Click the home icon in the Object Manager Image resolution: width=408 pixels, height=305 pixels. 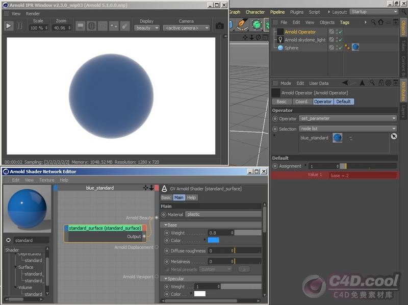tap(380, 22)
